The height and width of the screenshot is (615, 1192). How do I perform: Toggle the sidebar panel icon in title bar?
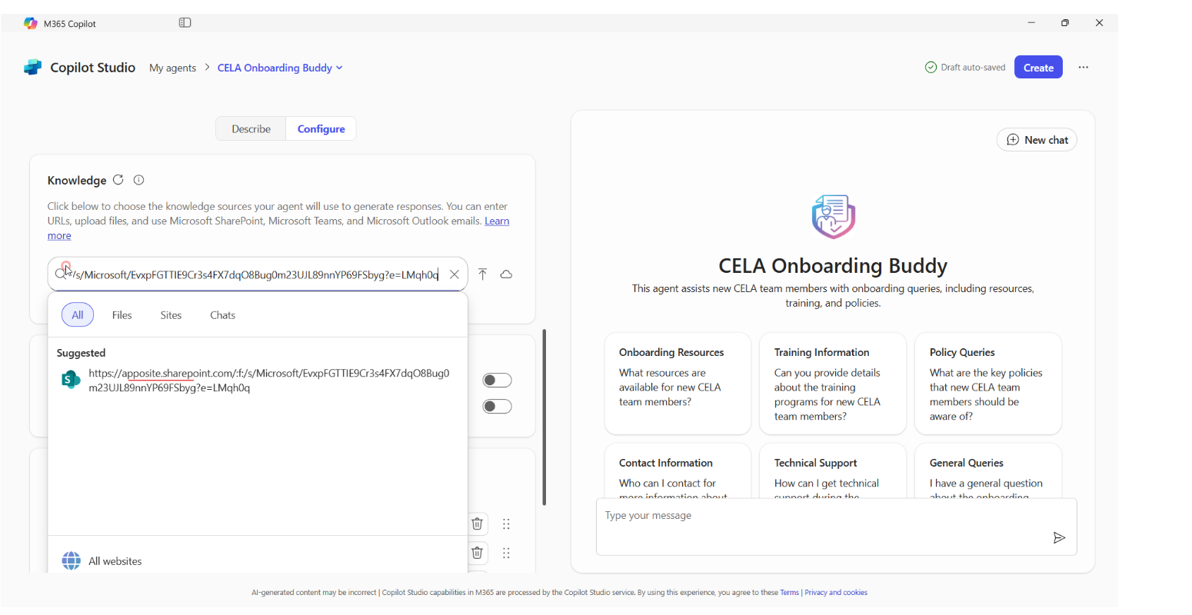(x=185, y=23)
